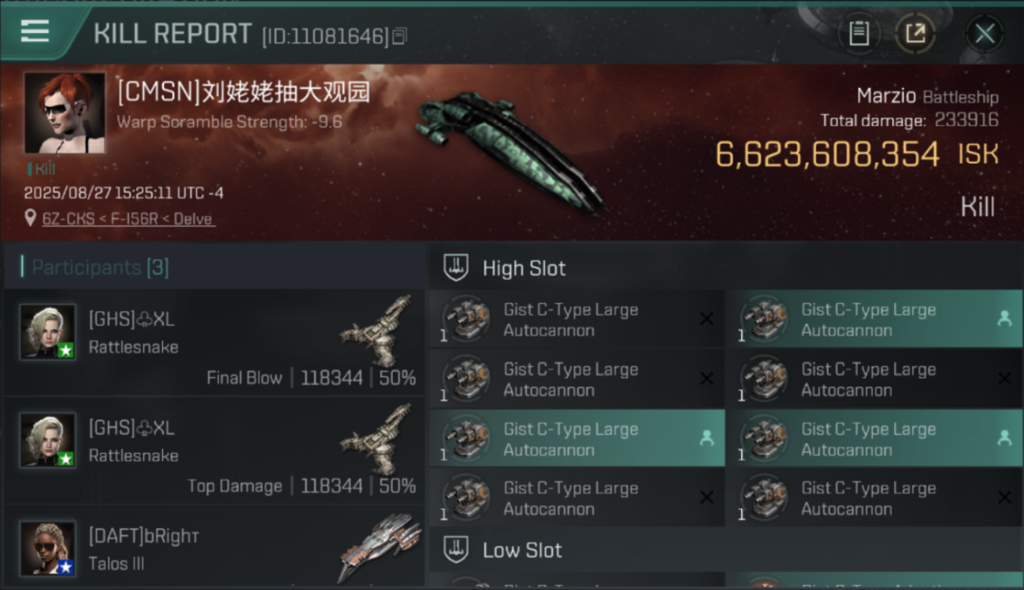
Task: Open the hamburger menu
Action: click(35, 31)
